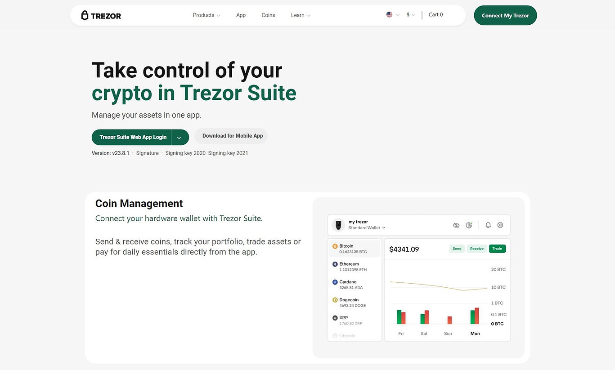
Task: Click the Tor shield icon beside eye
Action: coord(469,225)
